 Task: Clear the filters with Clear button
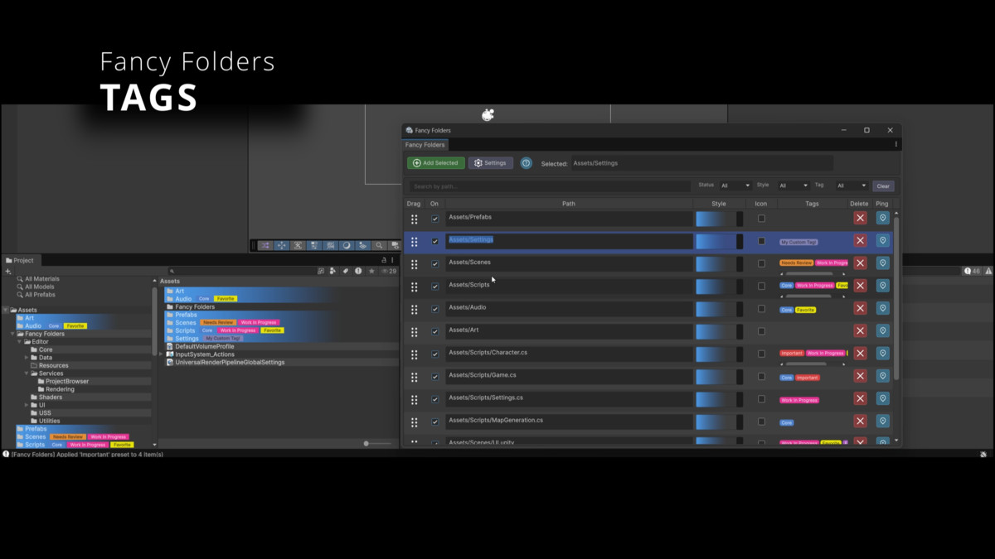tap(883, 186)
